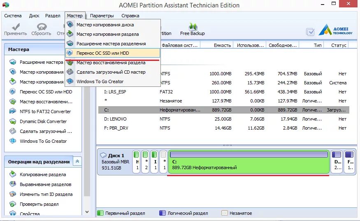
Task: Open NTFS to FAT32 Converter link
Action: pyautogui.click(x=45, y=112)
